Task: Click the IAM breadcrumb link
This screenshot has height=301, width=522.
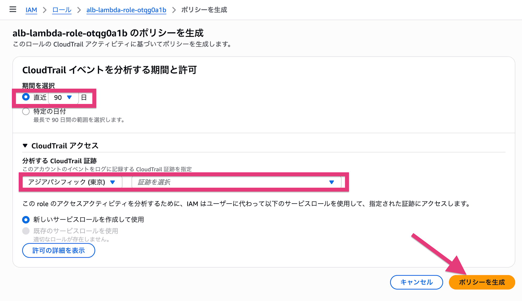Action: tap(31, 10)
